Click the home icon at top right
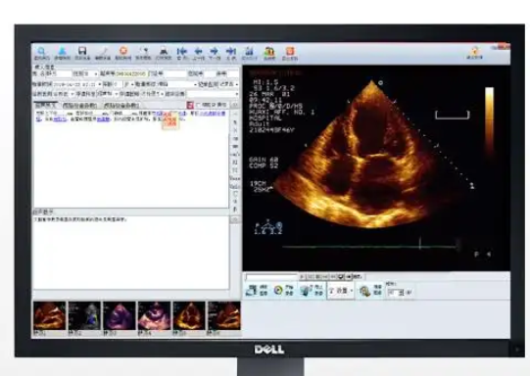Screen dimensions: 530x376 [474, 51]
